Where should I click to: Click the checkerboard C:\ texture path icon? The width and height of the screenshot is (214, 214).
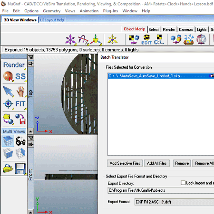(x=159, y=39)
